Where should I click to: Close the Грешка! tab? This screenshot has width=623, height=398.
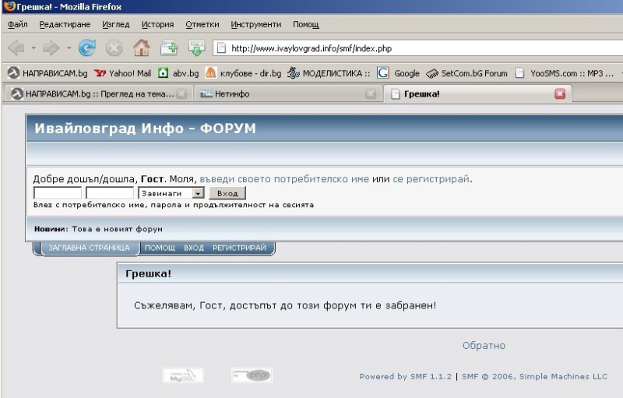[560, 94]
